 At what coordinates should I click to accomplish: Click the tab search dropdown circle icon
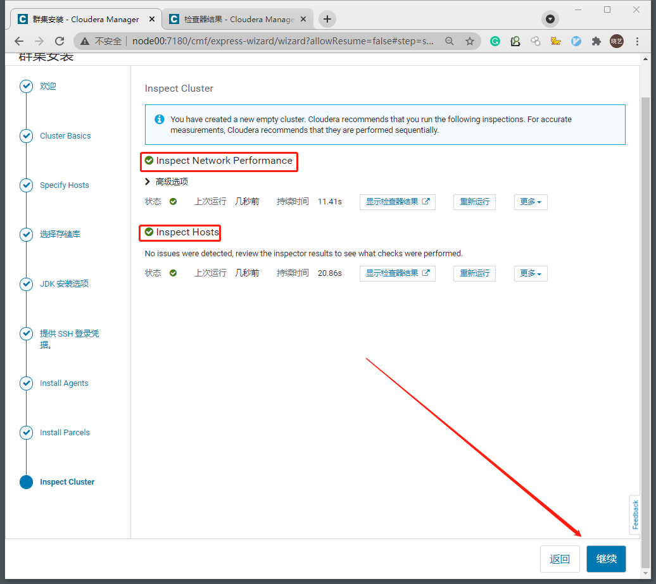tap(551, 19)
